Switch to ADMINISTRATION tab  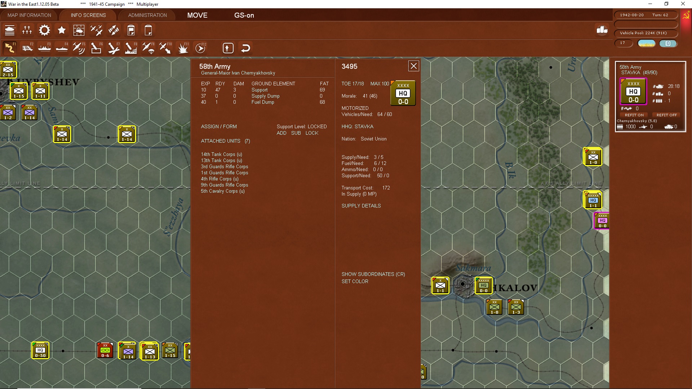[147, 15]
